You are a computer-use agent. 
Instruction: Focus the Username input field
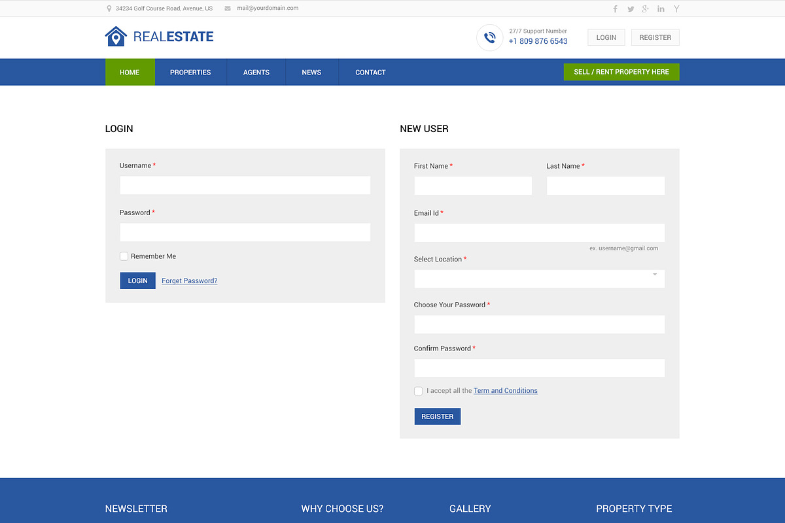pos(245,185)
